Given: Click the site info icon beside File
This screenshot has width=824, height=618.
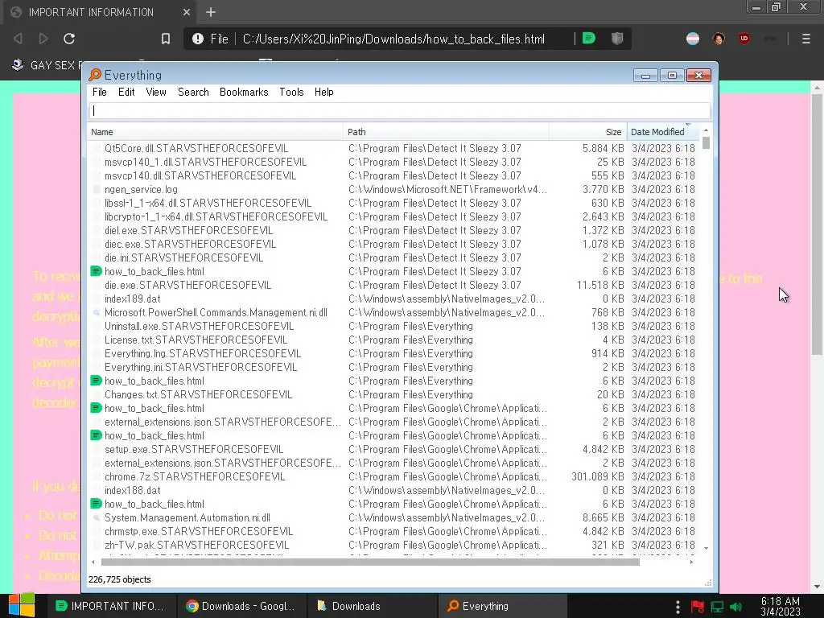Looking at the screenshot, I should click(198, 39).
